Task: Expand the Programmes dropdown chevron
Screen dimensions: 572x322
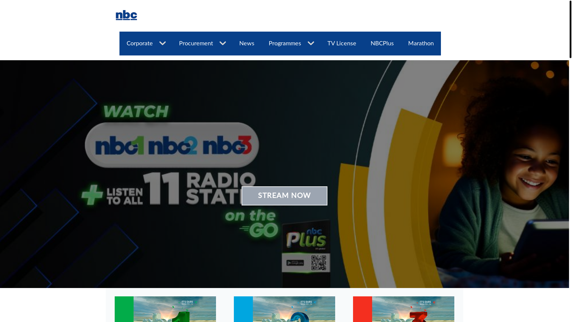Action: click(x=311, y=44)
